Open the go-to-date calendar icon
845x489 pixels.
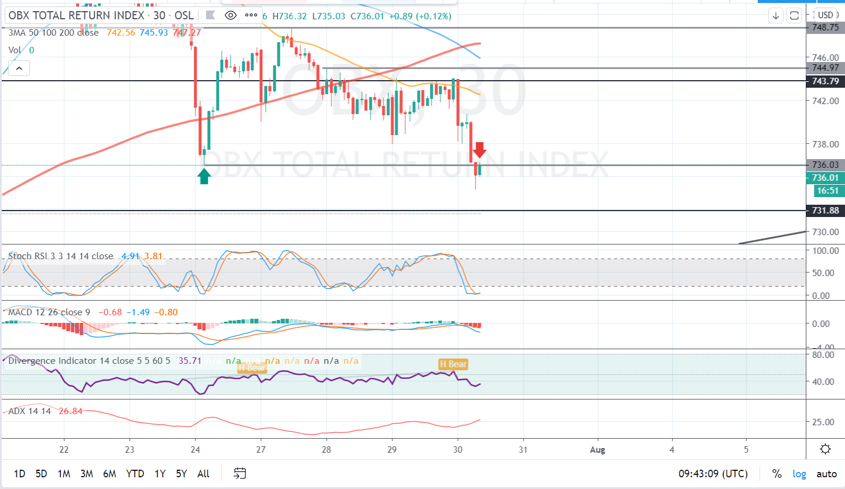(x=240, y=473)
